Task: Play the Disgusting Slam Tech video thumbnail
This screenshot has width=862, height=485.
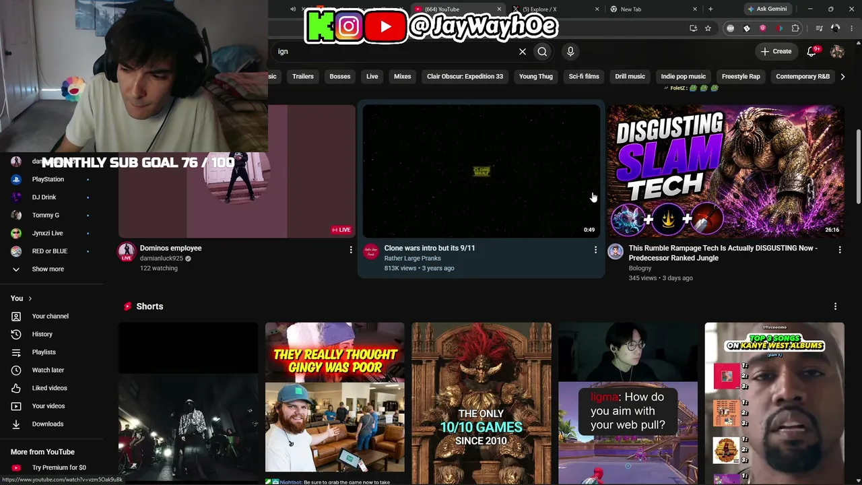Action: pyautogui.click(x=726, y=171)
